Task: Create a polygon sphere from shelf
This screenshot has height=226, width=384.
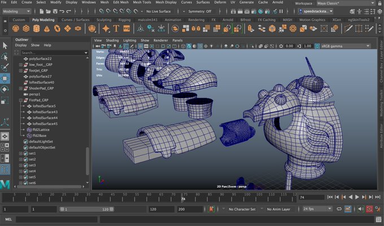Action: pyautogui.click(x=16, y=29)
